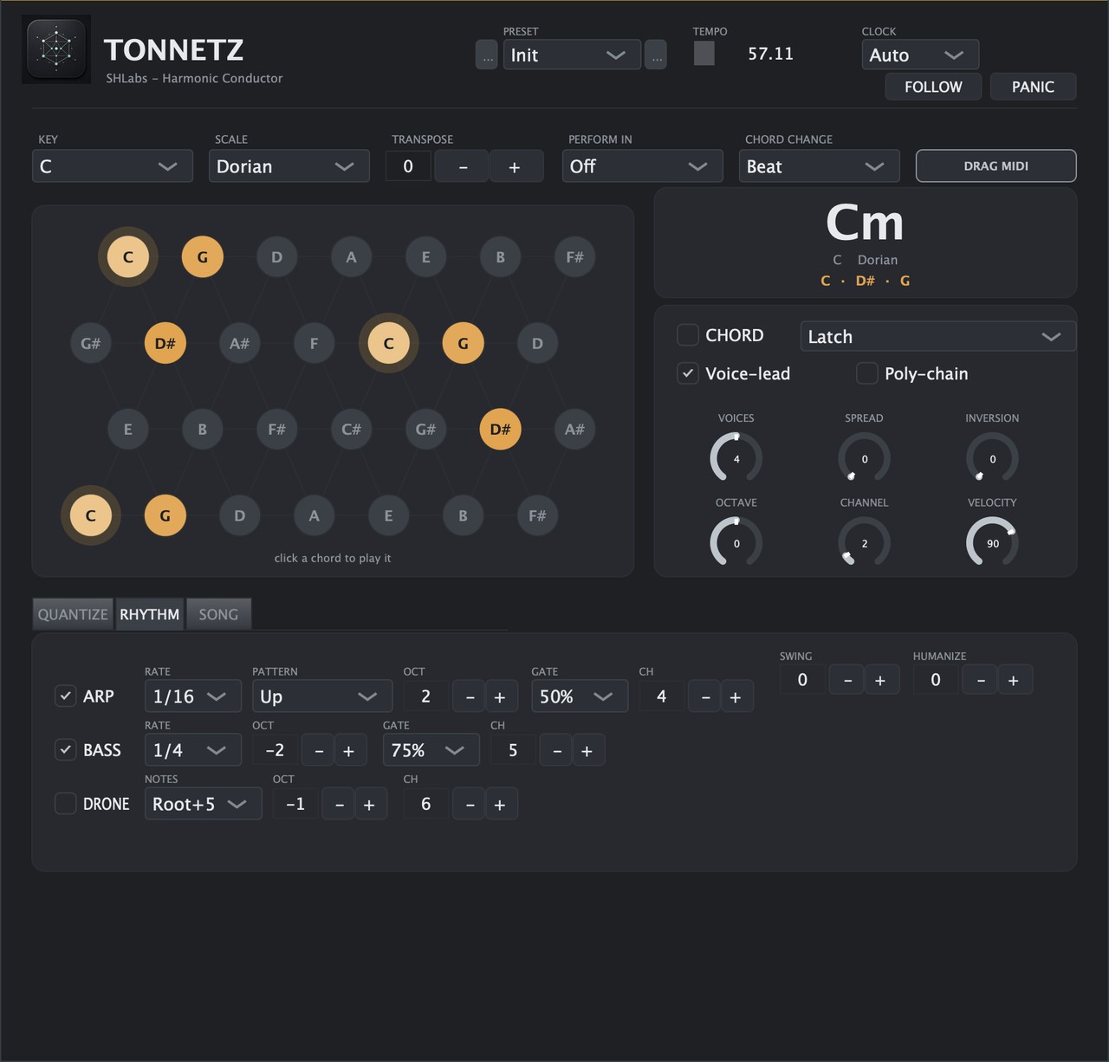1109x1062 pixels.
Task: Click the FOLLOW button
Action: (x=933, y=87)
